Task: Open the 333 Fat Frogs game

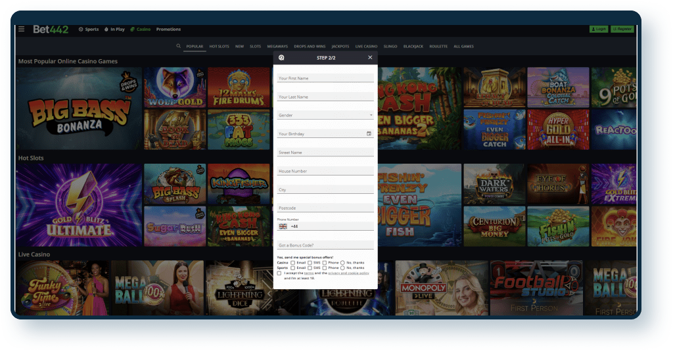Action: (x=239, y=129)
